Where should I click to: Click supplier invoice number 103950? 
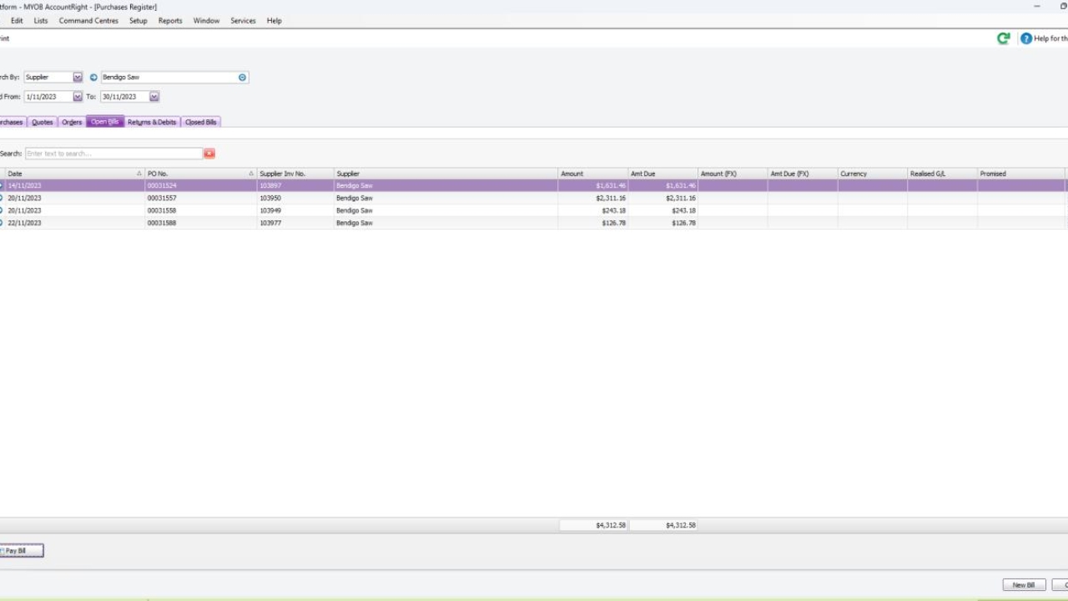pos(270,199)
